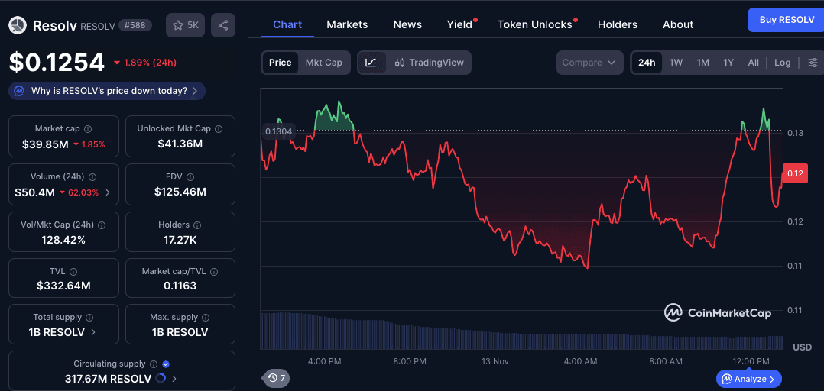Click the Buy RESOLV button
Image resolution: width=824 pixels, height=391 pixels.
pyautogui.click(x=787, y=20)
